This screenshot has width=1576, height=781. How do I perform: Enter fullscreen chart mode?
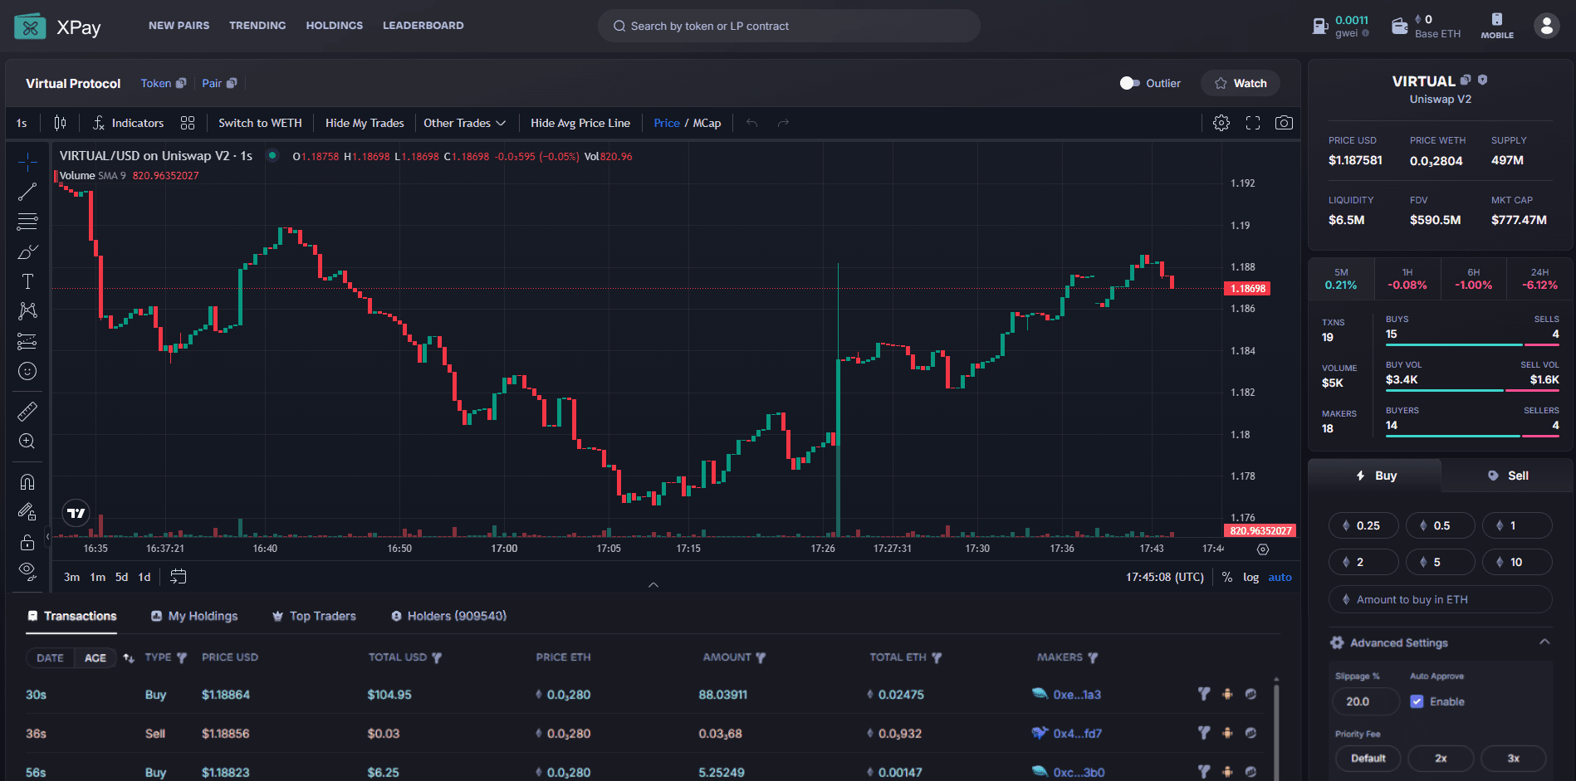1253,123
